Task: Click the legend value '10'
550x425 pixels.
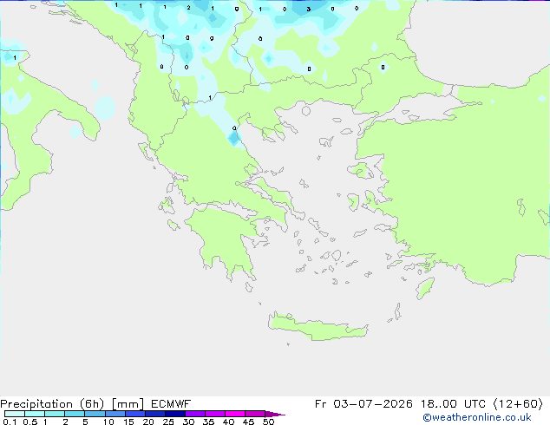Action: pyautogui.click(x=108, y=422)
